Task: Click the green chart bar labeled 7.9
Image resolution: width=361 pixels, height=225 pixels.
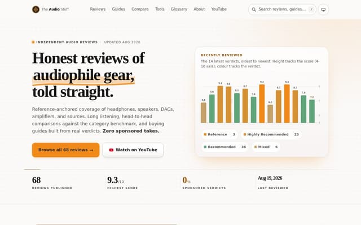Action: coord(212,109)
